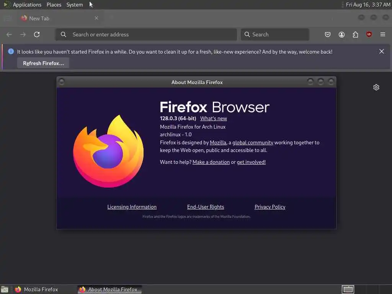Focus the Search or enter address field
The image size is (392, 294).
146,34
